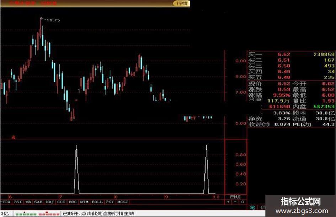Click the second white indicator signal spike

(206, 170)
